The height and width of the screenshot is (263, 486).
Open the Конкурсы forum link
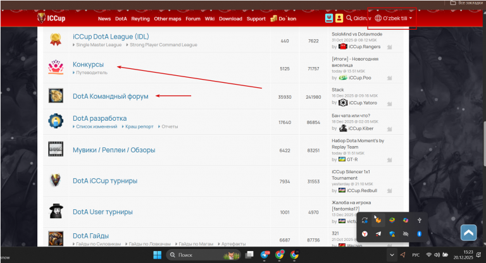(x=89, y=64)
